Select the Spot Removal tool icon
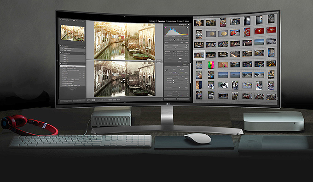 [x=170, y=39]
